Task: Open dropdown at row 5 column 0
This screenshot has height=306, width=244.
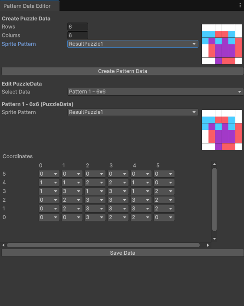Action: pos(49,174)
